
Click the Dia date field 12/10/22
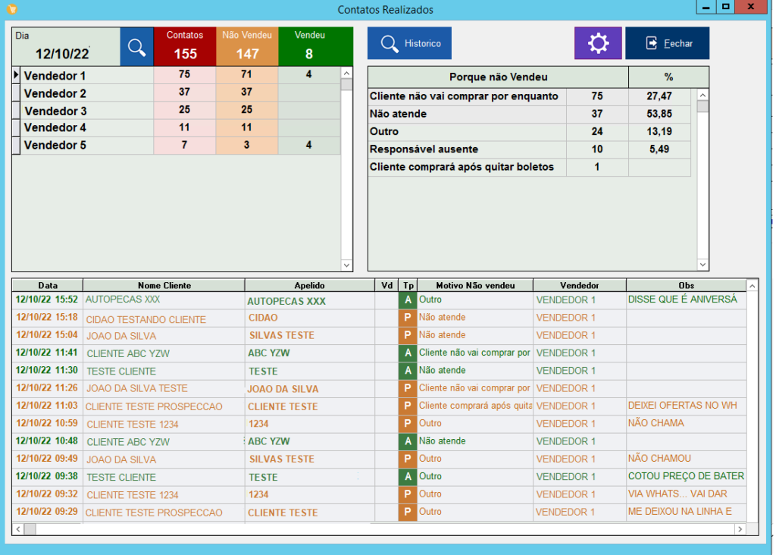pos(63,54)
